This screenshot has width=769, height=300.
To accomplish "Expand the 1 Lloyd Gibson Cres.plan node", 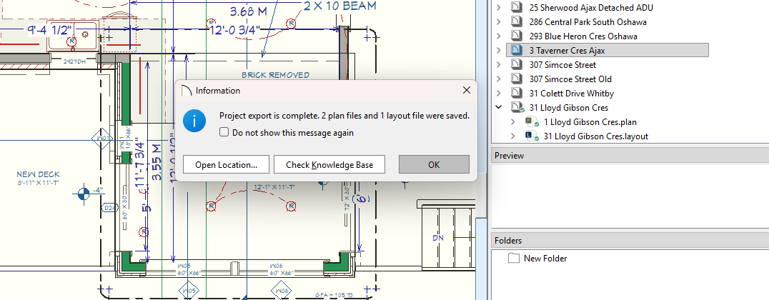I will click(x=512, y=122).
